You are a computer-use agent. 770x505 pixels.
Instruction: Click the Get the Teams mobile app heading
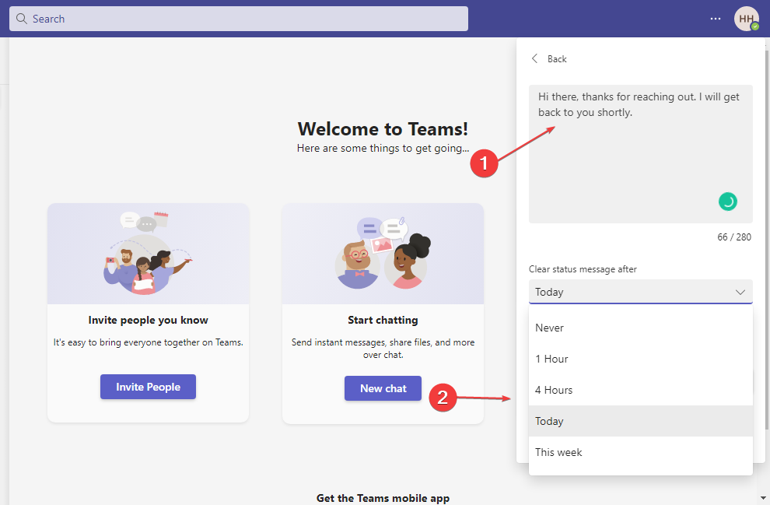(x=383, y=498)
